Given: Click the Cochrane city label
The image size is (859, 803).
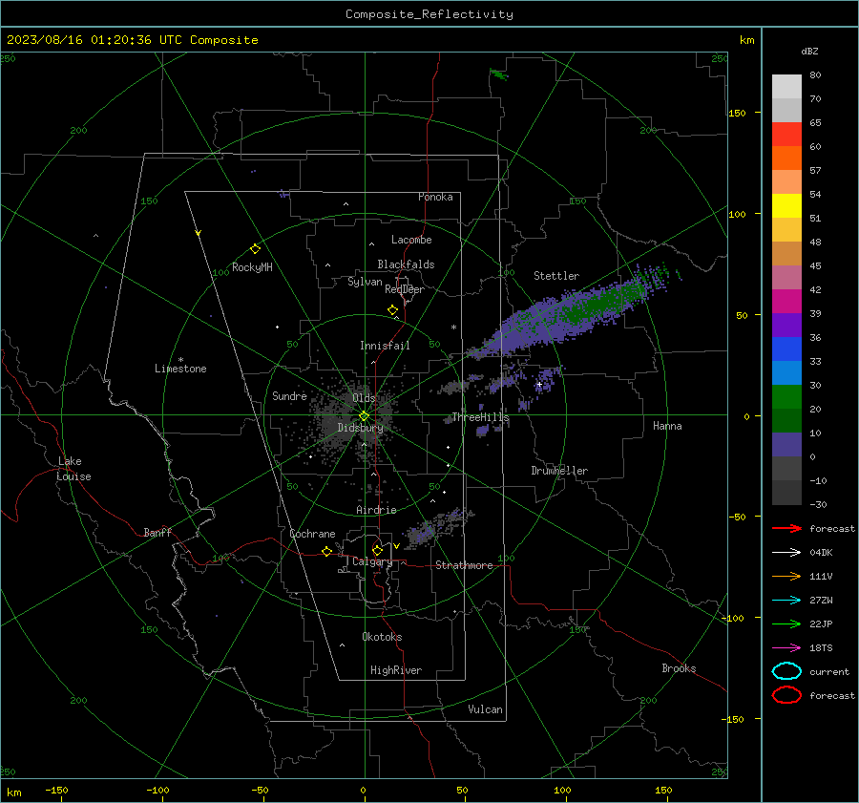Looking at the screenshot, I should point(312,534).
